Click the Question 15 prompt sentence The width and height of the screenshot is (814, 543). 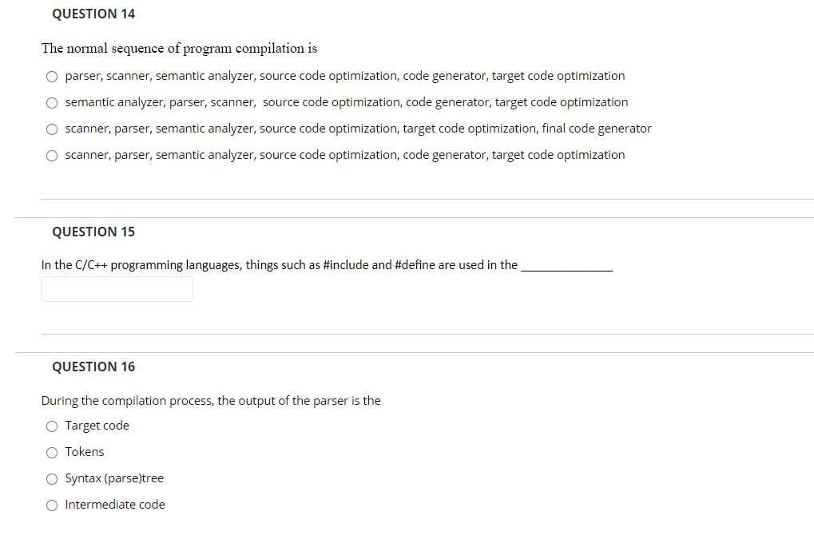pyautogui.click(x=280, y=265)
